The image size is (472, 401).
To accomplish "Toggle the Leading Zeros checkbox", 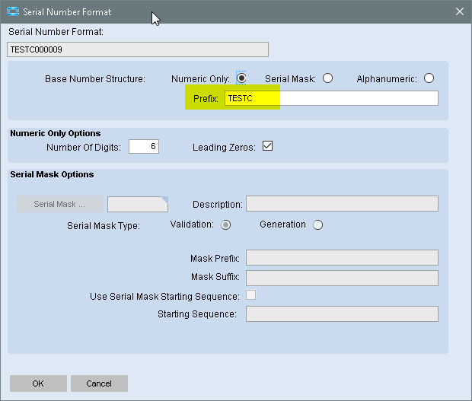I will [267, 146].
